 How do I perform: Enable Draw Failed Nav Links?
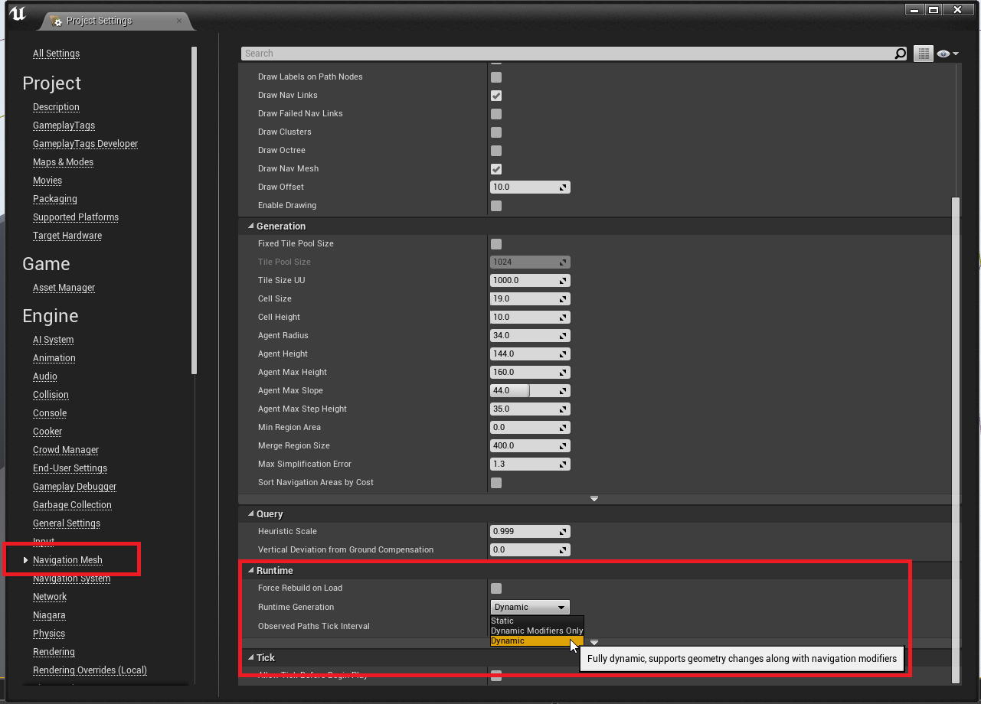(x=496, y=114)
